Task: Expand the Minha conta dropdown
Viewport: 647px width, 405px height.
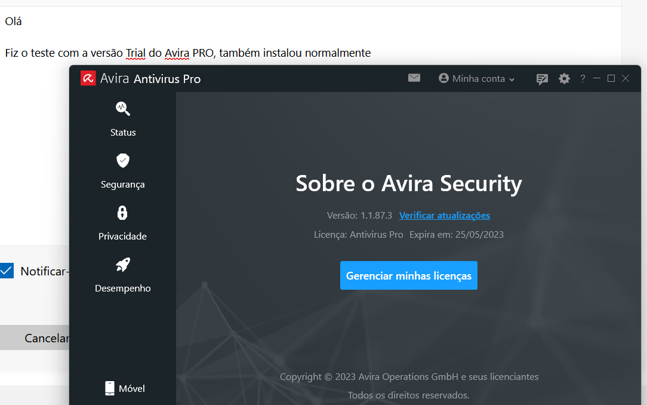Action: [x=476, y=78]
